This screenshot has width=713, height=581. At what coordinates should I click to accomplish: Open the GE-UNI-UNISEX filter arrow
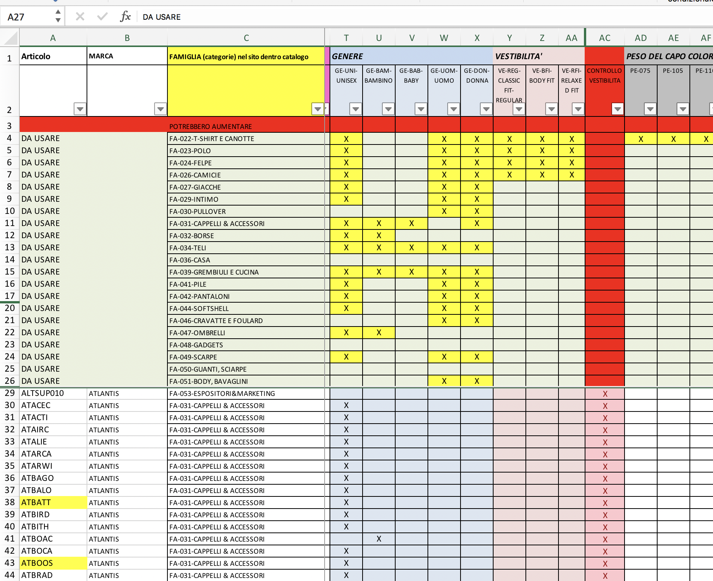click(355, 109)
